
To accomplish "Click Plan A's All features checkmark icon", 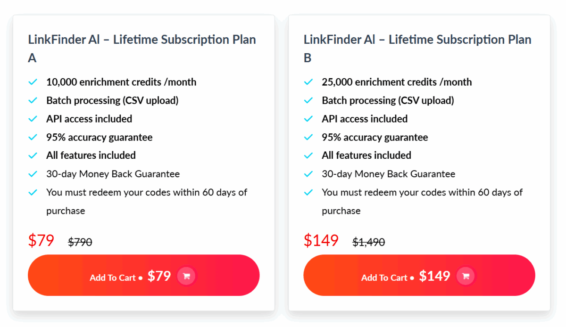I will tap(33, 155).
